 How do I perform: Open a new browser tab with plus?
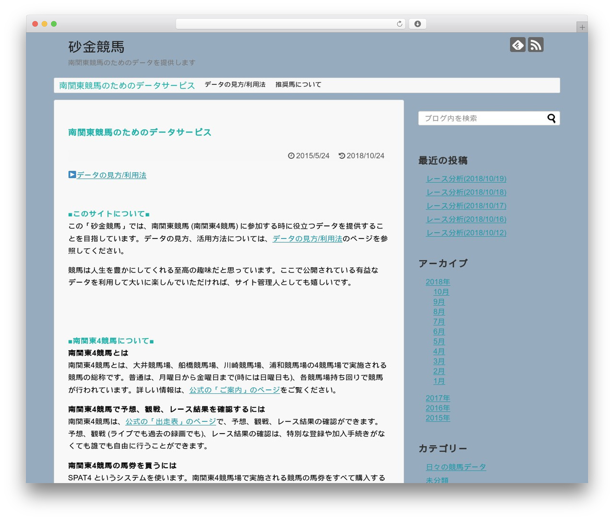582,27
